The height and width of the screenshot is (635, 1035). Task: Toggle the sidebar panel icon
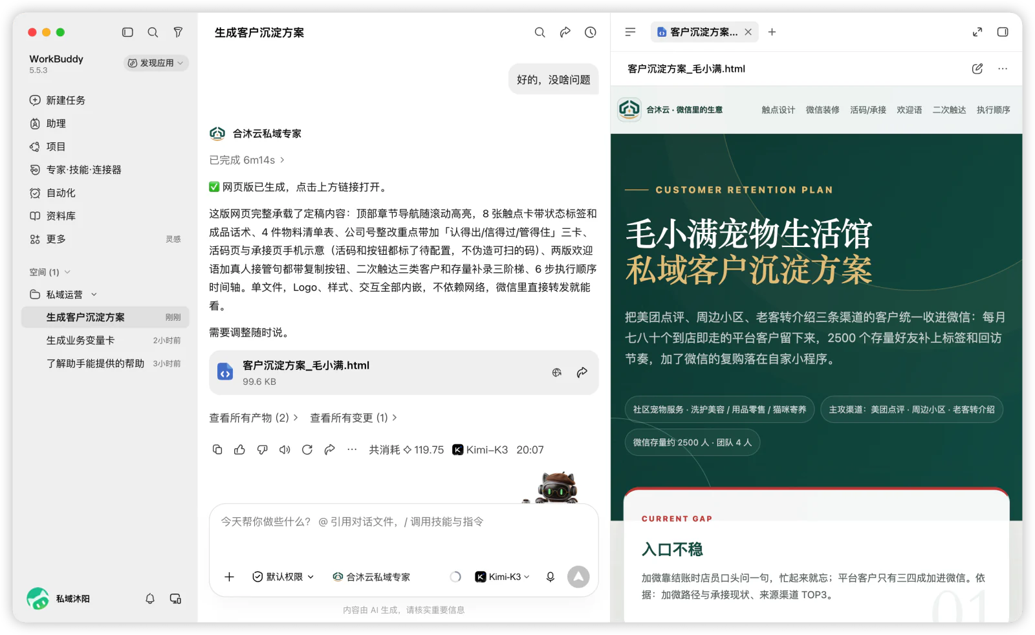[127, 32]
